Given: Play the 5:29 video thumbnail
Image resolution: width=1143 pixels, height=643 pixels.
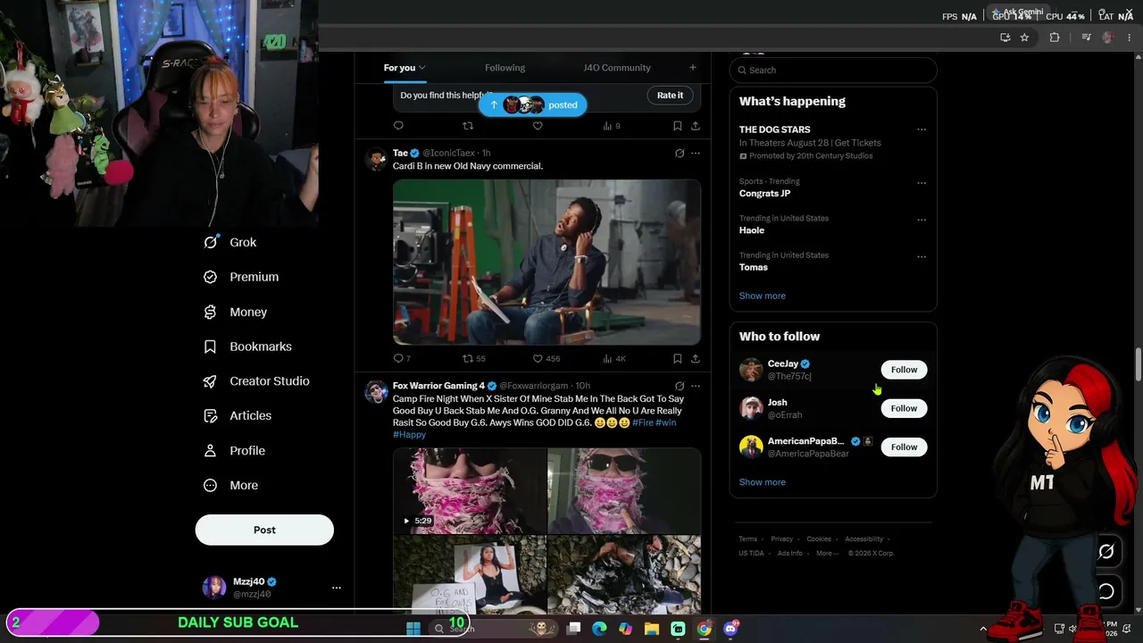Looking at the screenshot, I should tap(470, 489).
